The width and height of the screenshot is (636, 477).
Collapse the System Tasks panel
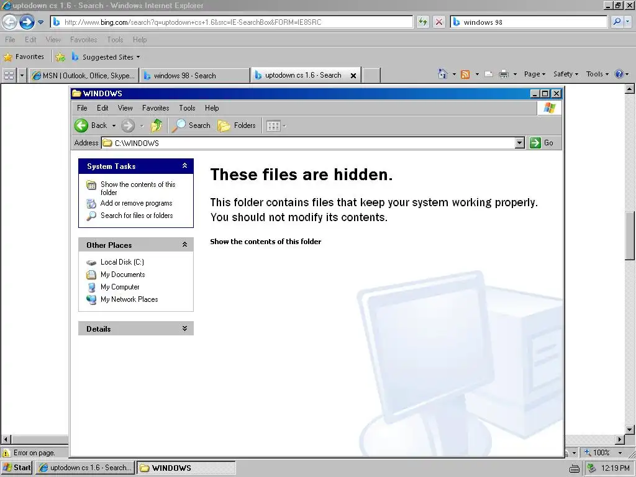coord(184,166)
